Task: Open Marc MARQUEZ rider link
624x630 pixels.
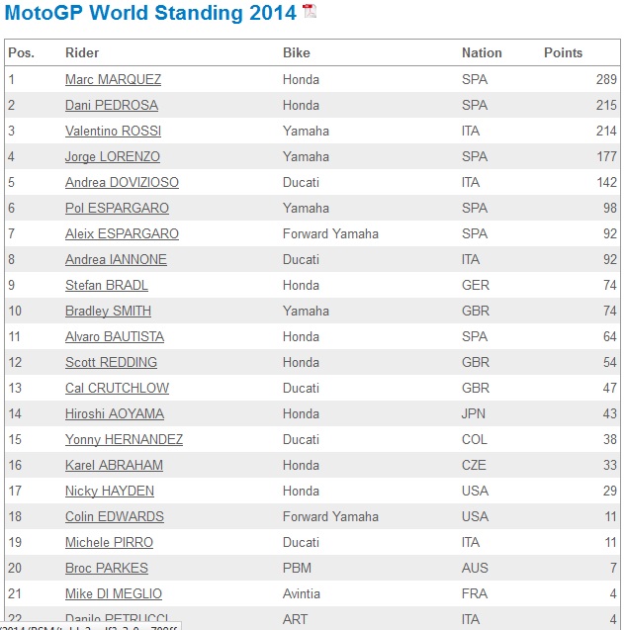Action: pos(114,79)
